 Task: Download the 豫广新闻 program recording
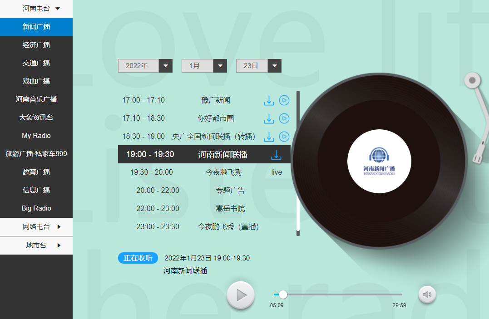[269, 100]
